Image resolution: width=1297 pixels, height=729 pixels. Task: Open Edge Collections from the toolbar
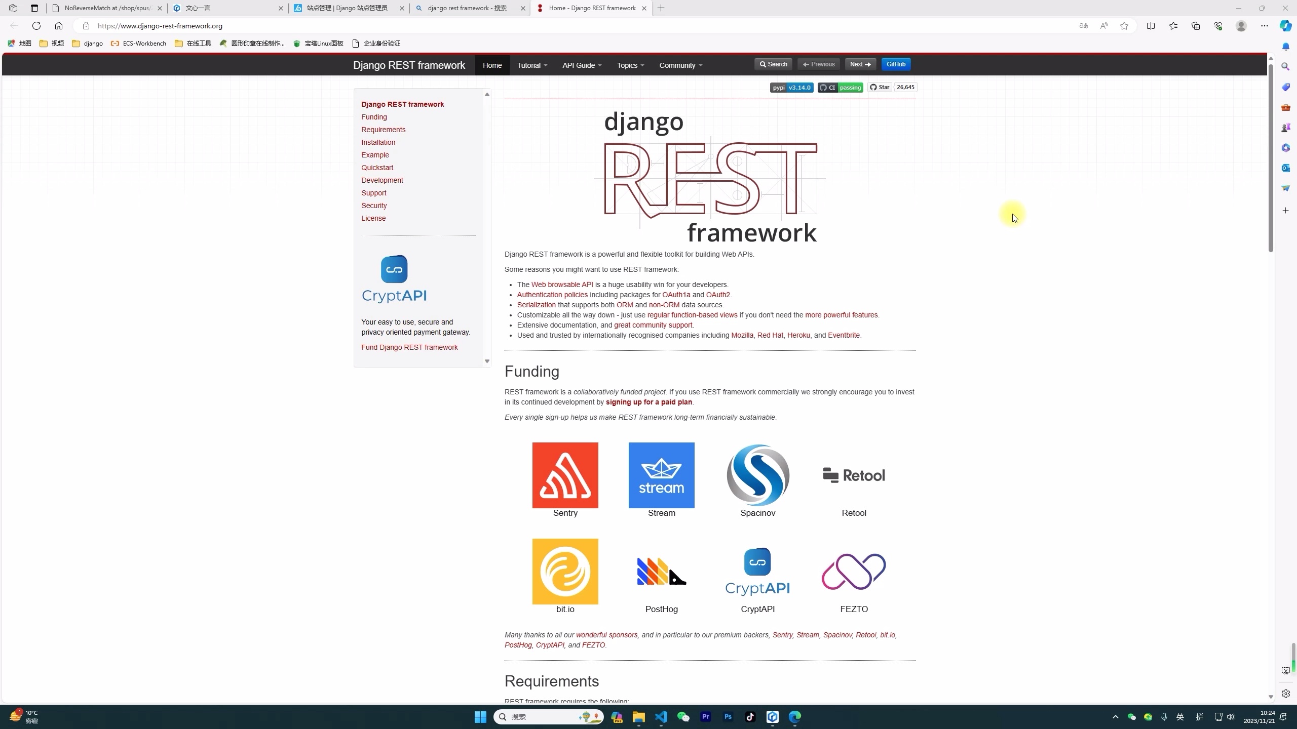point(1196,26)
